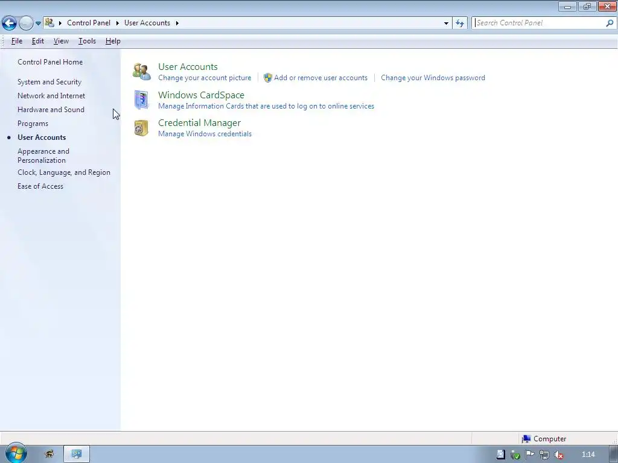Open the Edit menu
The image size is (618, 463).
38,41
